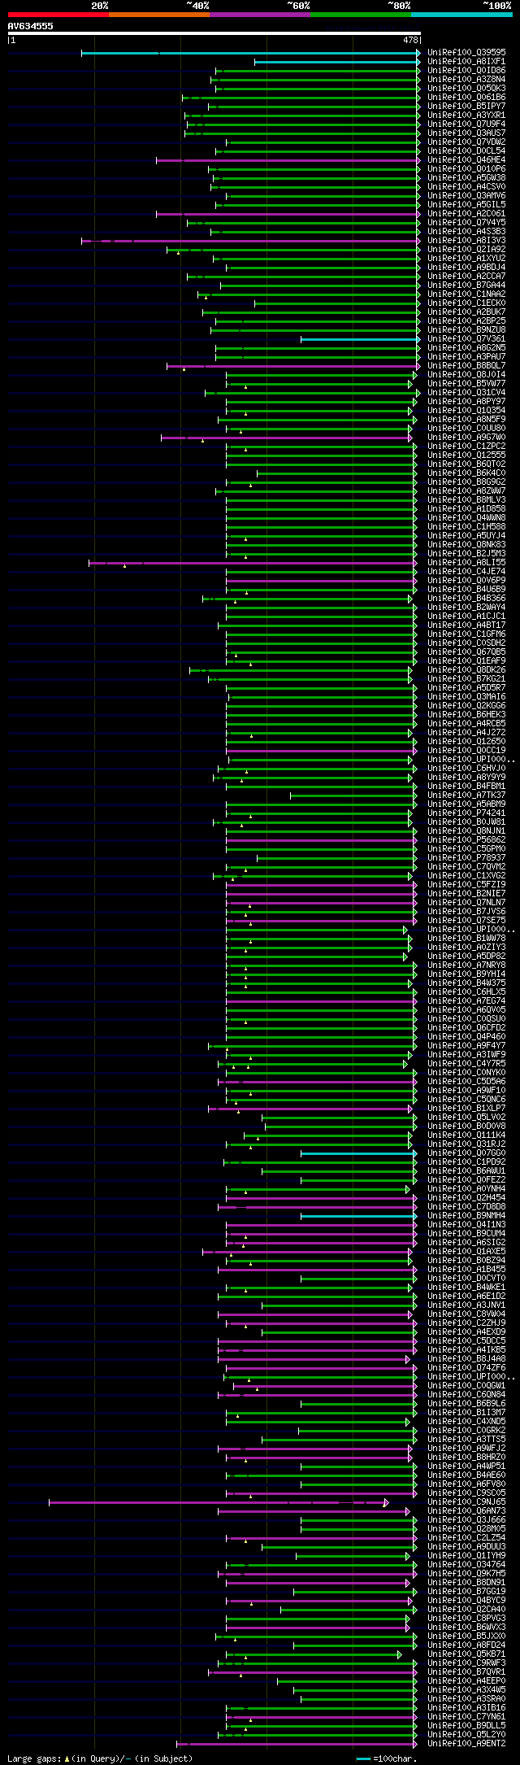
Task: Open hit UniRef100_Q4P460
Action: click(x=466, y=1036)
